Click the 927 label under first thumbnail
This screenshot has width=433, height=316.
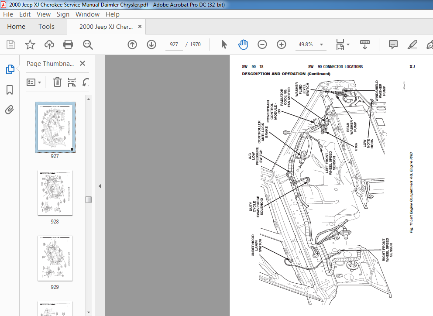tap(55, 156)
